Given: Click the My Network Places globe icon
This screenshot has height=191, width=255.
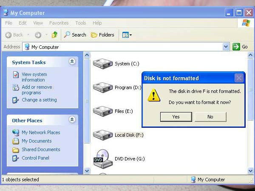Looking at the screenshot, I should pyautogui.click(x=16, y=132).
